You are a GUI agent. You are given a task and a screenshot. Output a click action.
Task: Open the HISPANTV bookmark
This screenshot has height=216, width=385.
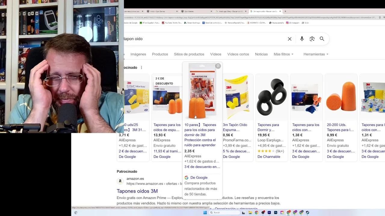[x=257, y=23]
